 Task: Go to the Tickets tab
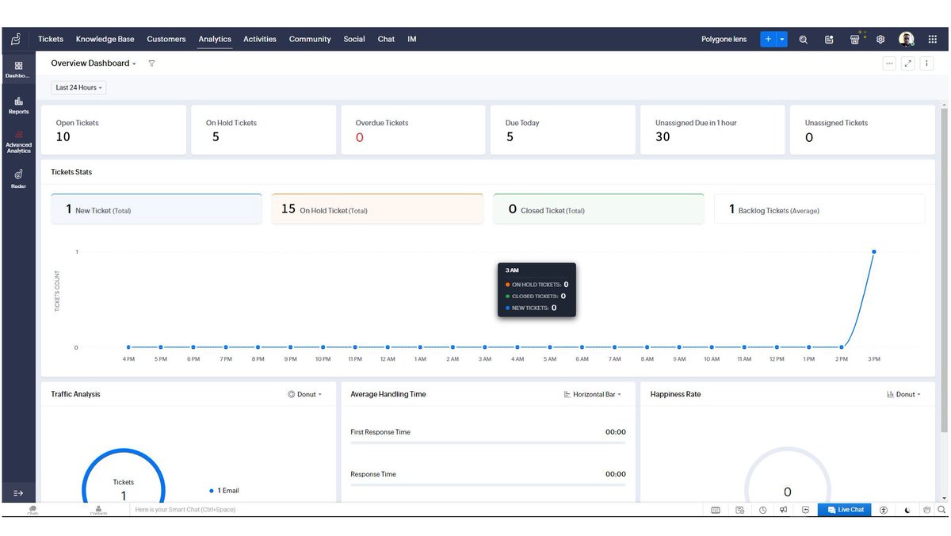[51, 39]
